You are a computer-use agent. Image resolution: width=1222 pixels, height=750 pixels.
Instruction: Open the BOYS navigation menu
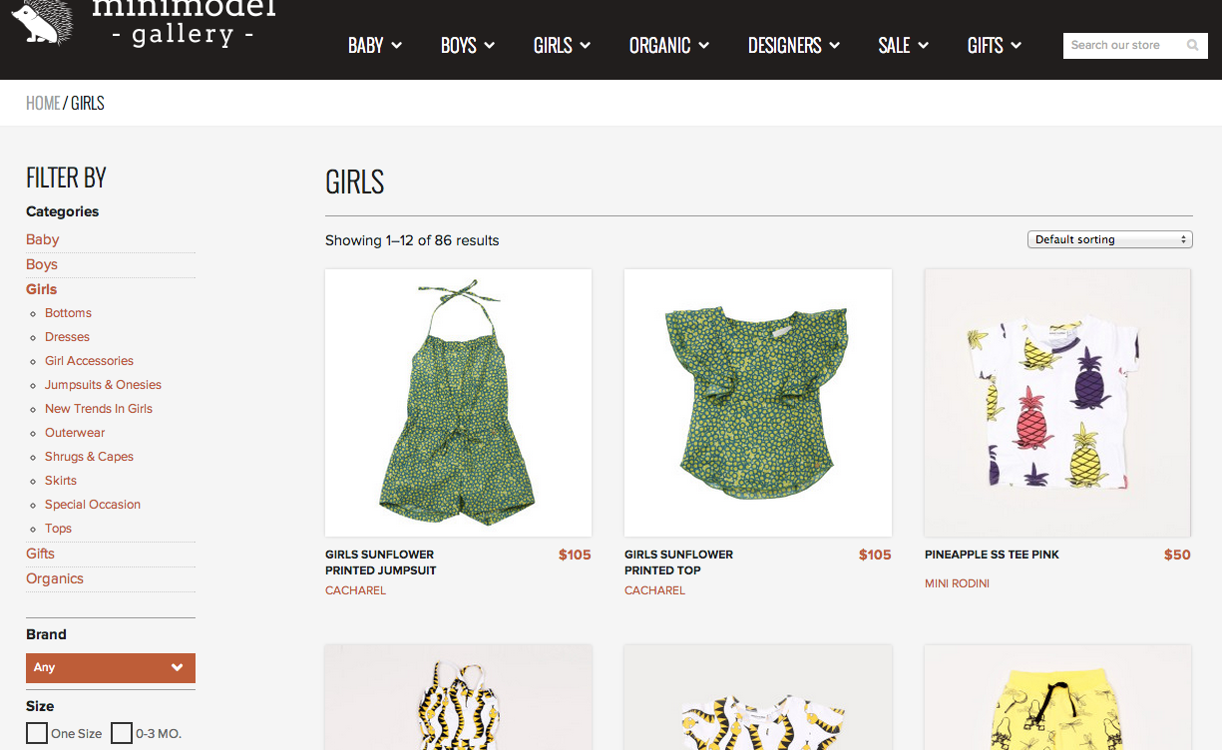tap(468, 45)
